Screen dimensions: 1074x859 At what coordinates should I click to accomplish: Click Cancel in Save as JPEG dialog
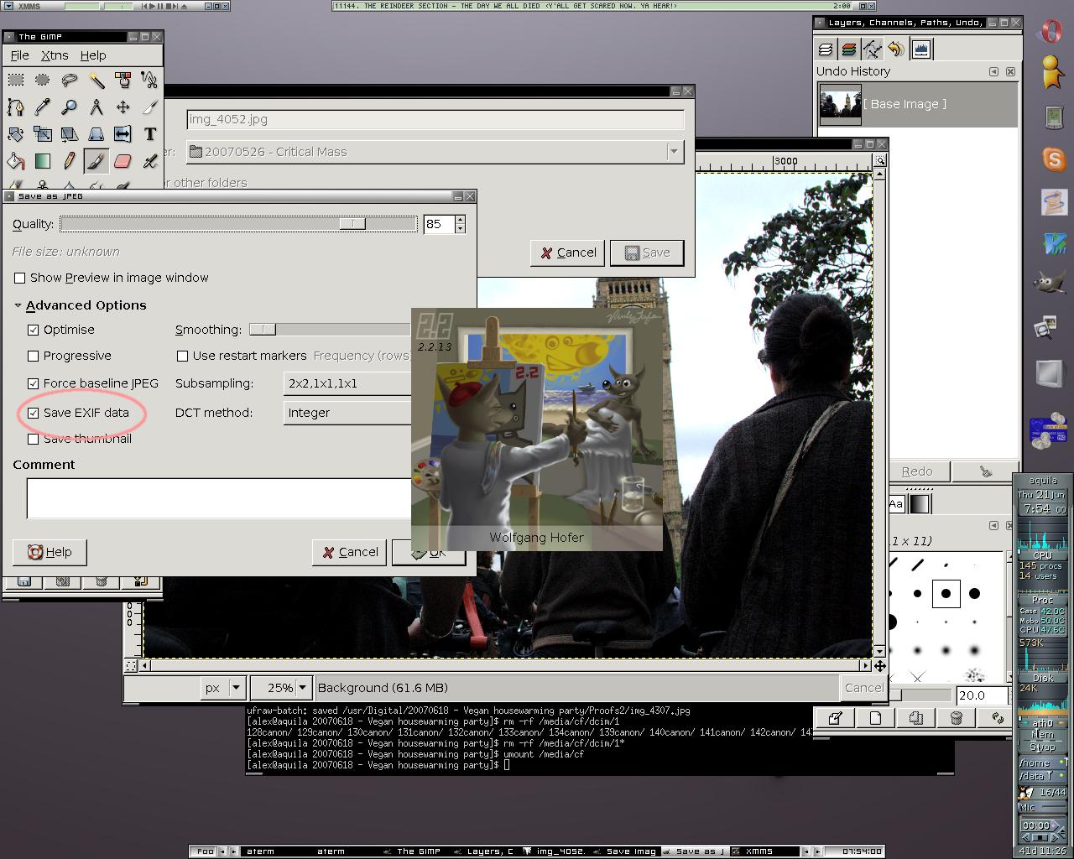[349, 552]
